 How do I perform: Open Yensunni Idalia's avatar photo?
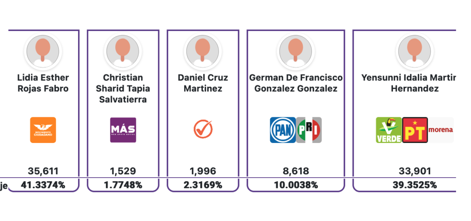tap(414, 51)
